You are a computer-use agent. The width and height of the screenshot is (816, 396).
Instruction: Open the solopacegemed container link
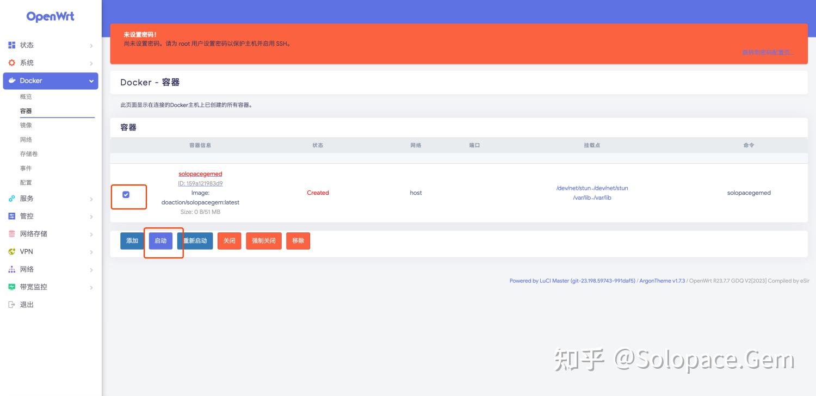200,174
